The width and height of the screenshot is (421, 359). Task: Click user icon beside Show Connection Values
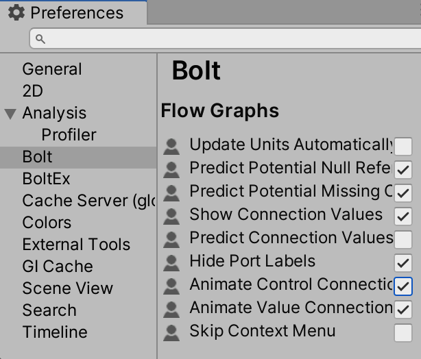(172, 216)
